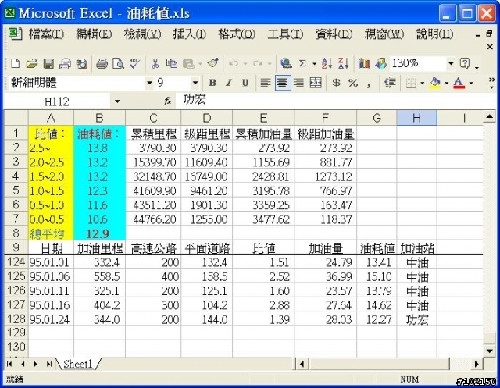Toggle Italic formatting
The width and height of the screenshot is (500, 388).
pyautogui.click(x=229, y=83)
